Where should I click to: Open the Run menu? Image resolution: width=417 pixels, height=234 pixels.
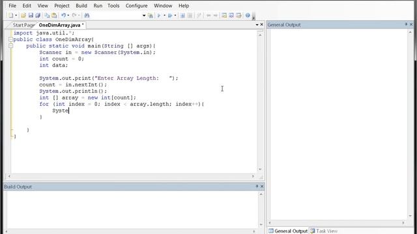[98, 6]
